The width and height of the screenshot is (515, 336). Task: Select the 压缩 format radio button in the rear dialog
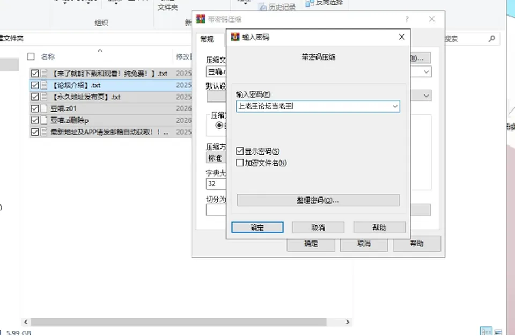[x=219, y=125]
